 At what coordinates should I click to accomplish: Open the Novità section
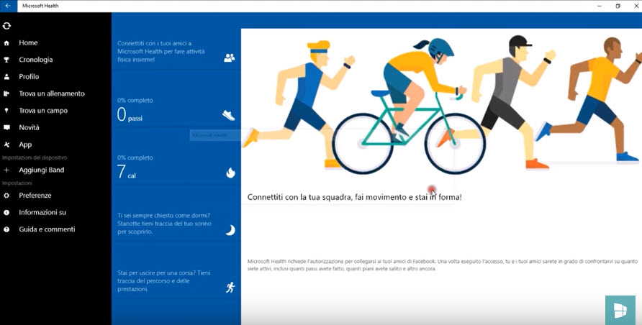(29, 127)
